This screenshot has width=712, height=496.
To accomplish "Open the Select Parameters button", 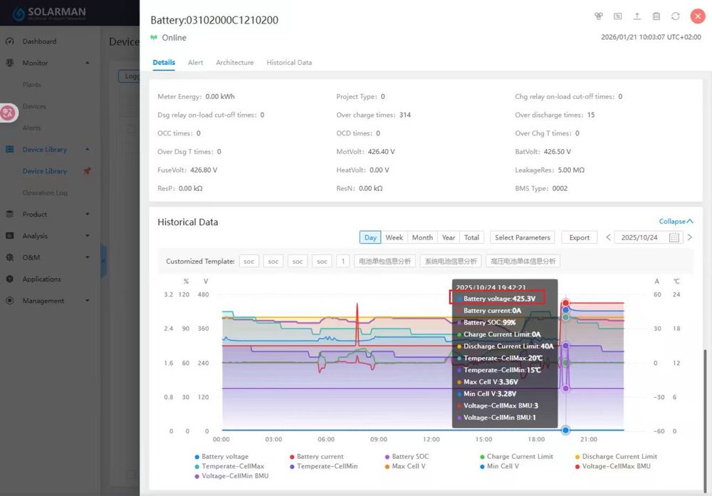I will pos(522,237).
